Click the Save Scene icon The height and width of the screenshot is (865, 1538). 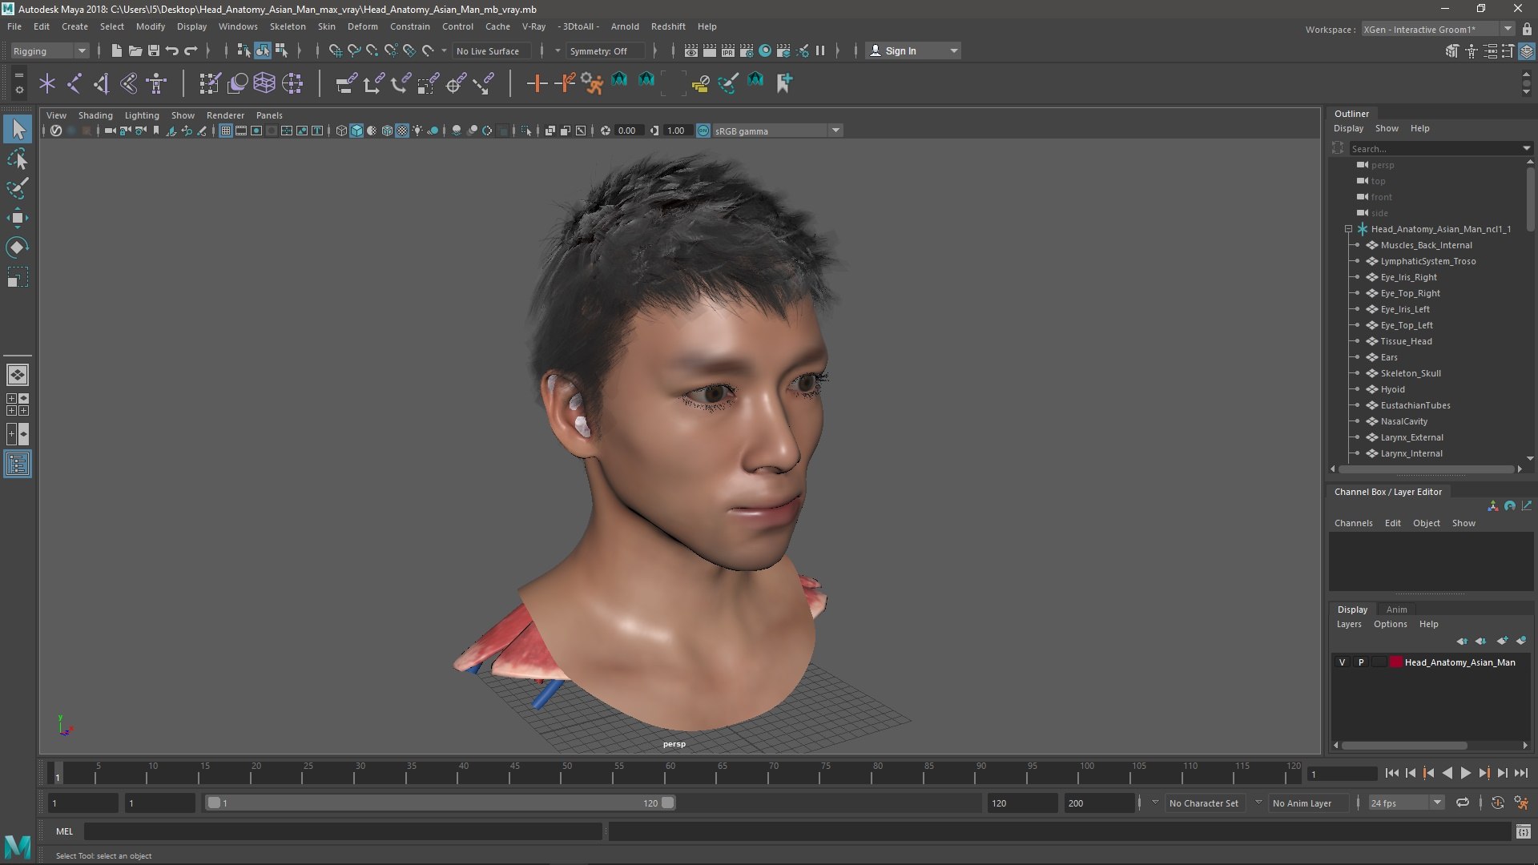click(153, 50)
